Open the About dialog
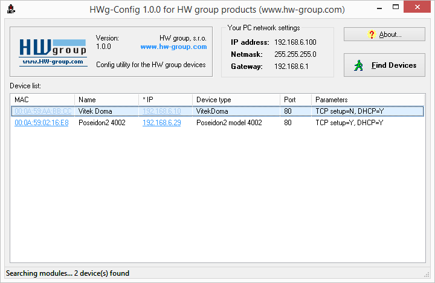Viewport: 435px width, 283px height. [x=384, y=34]
